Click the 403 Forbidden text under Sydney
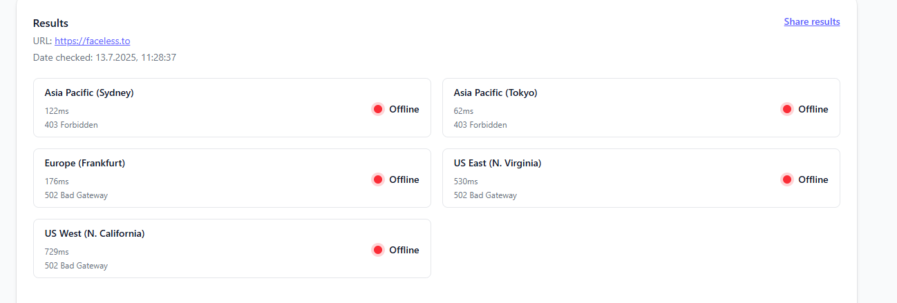This screenshot has height=303, width=897. 71,125
